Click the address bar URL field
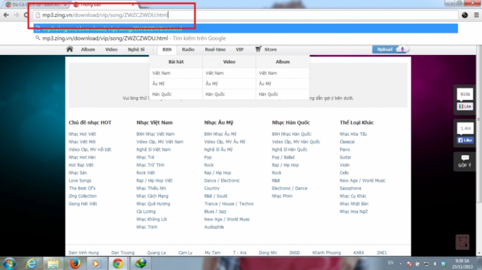The image size is (482, 270). coord(246,15)
